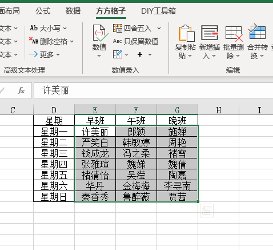The height and width of the screenshot is (250, 273).
Task: Click the cell containing 韩敏婷
Action: click(x=136, y=142)
